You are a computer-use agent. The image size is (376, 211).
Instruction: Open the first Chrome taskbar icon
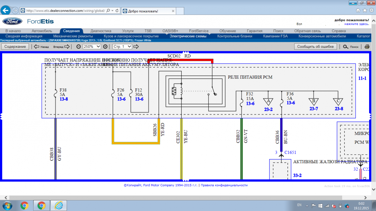tap(24, 205)
